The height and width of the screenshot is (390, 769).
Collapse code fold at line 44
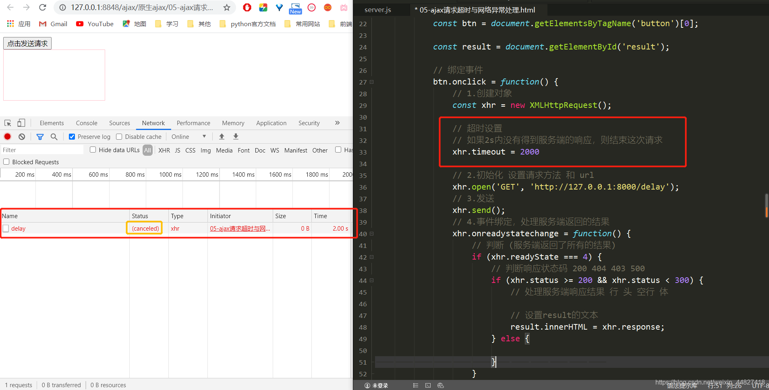372,280
